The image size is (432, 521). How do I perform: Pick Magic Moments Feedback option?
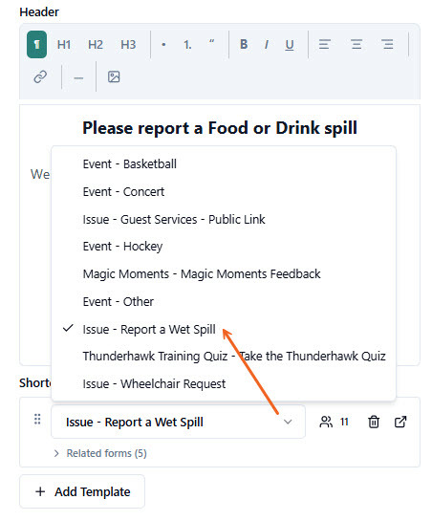(x=202, y=274)
